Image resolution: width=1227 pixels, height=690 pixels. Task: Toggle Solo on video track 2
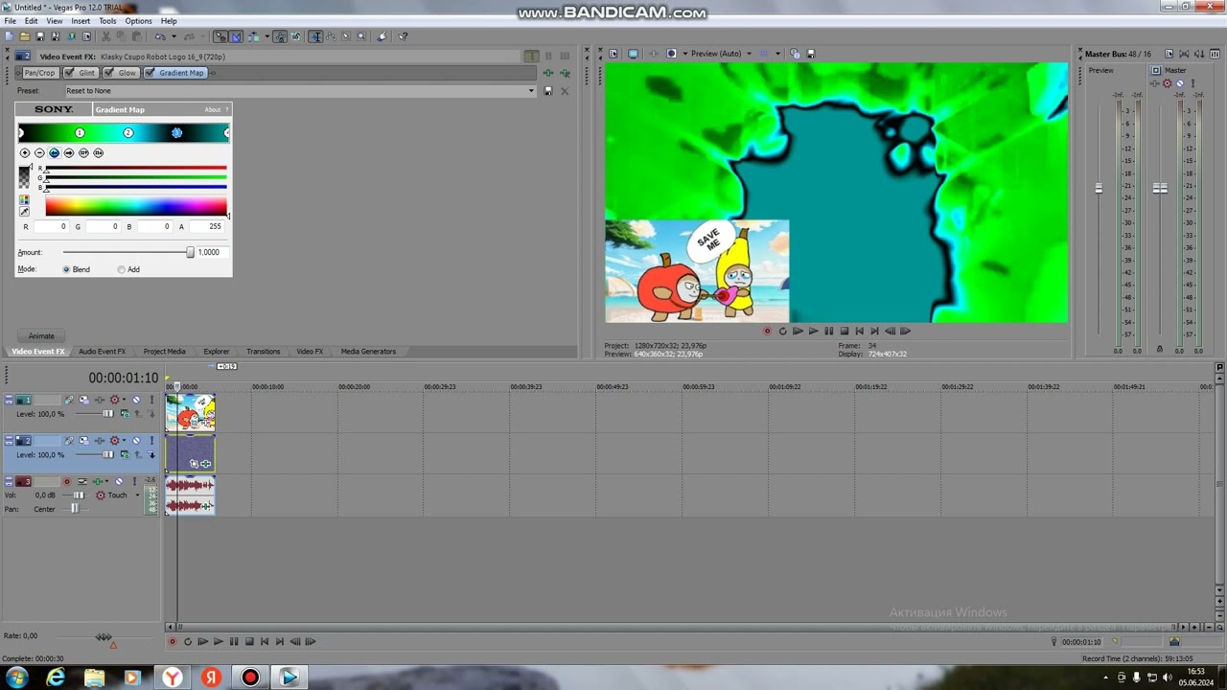click(x=151, y=441)
